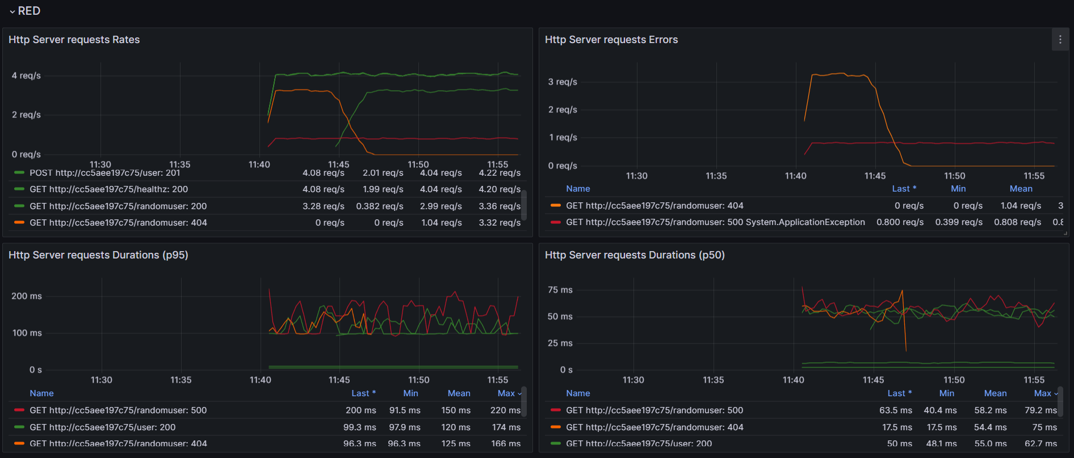The height and width of the screenshot is (458, 1074).
Task: Sort Errors legend by Last * column
Action: coord(904,189)
